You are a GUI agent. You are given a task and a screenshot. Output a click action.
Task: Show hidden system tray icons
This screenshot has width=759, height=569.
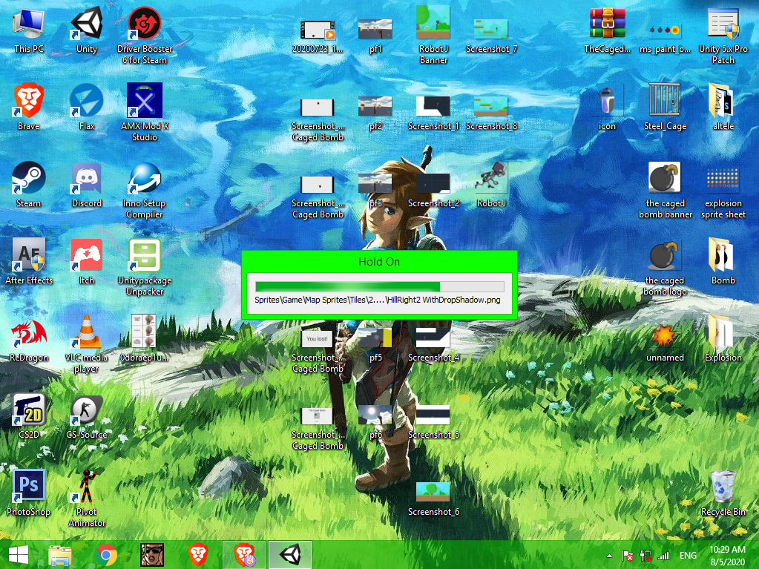point(609,556)
